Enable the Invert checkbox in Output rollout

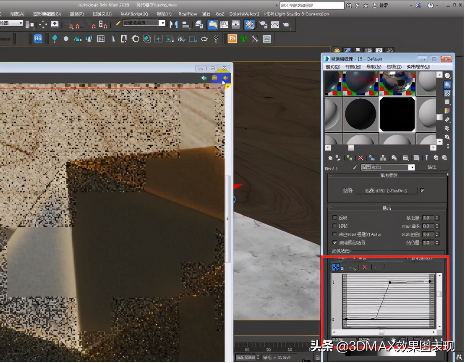pyautogui.click(x=334, y=218)
